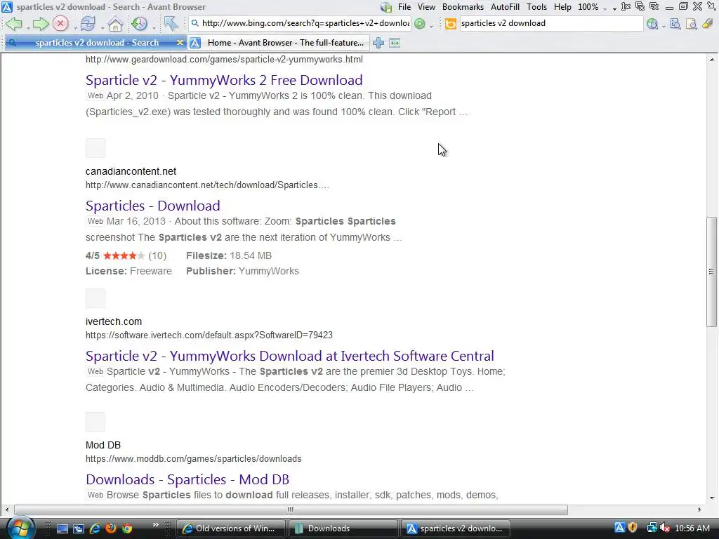Viewport: 719px width, 539px height.
Task: Switch to Home - Avant Browser tab
Action: (x=279, y=43)
